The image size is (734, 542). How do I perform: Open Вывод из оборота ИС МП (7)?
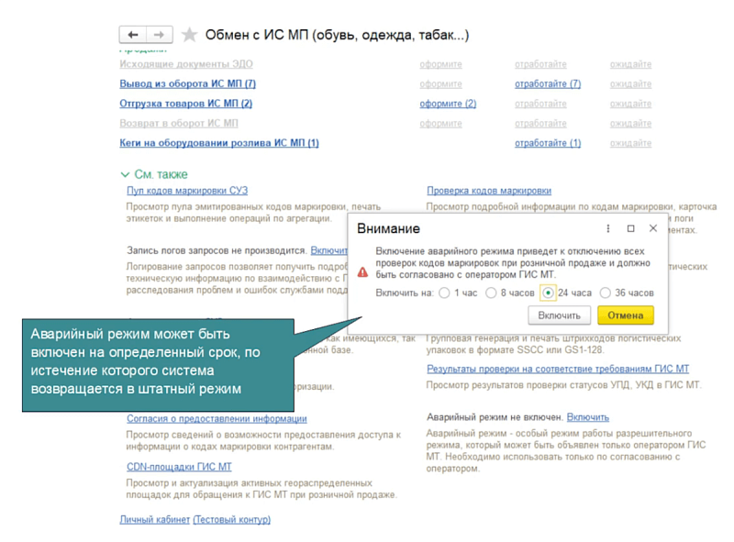point(188,83)
